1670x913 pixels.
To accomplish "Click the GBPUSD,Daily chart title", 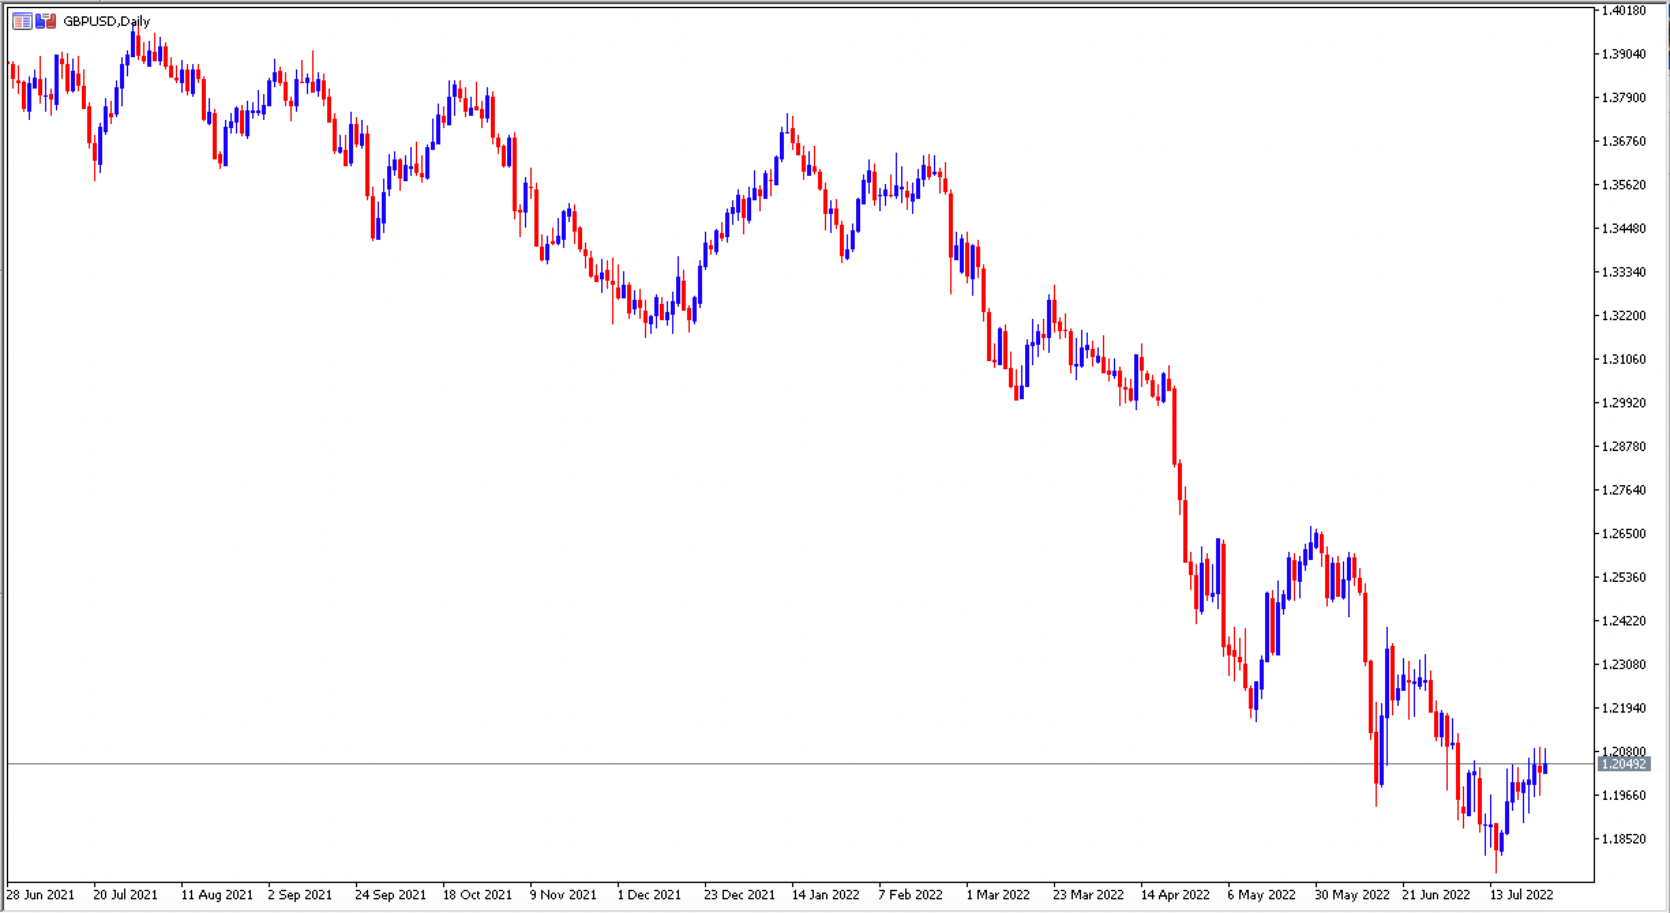I will coord(106,21).
